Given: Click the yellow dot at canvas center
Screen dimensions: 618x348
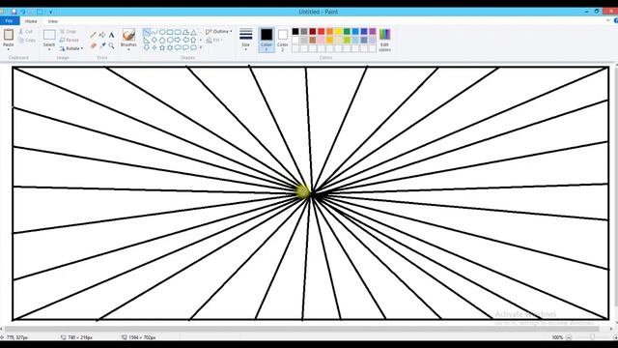Looking at the screenshot, I should 302,191.
